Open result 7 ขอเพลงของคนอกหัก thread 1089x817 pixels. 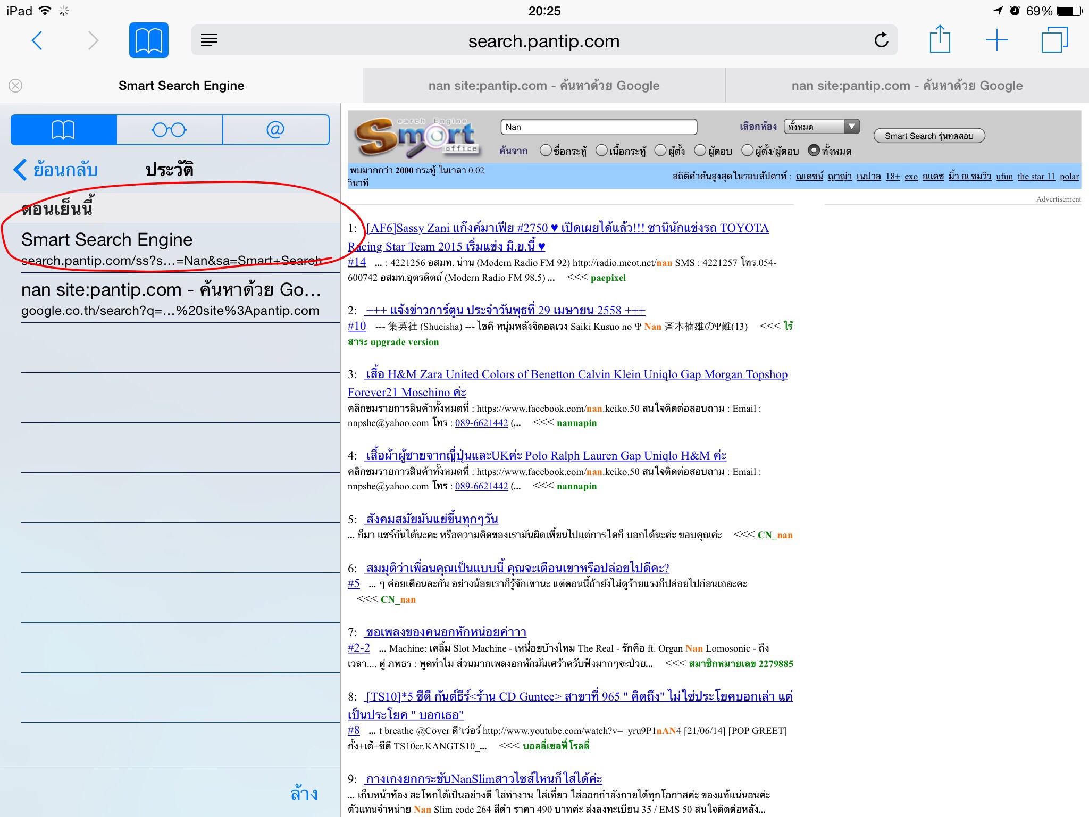pos(446,632)
